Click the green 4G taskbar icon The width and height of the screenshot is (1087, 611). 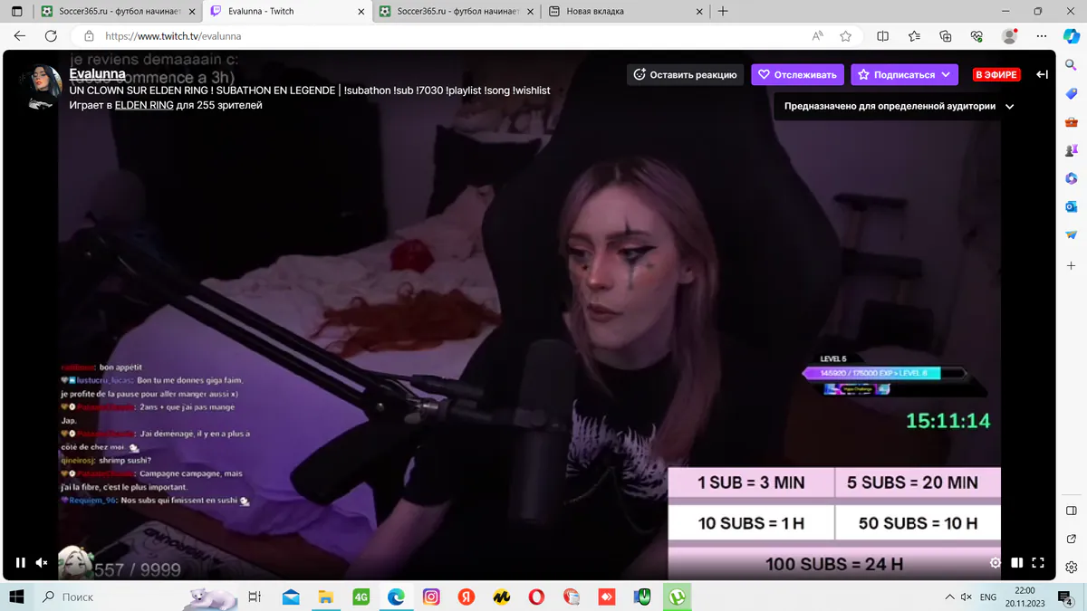pos(361,597)
